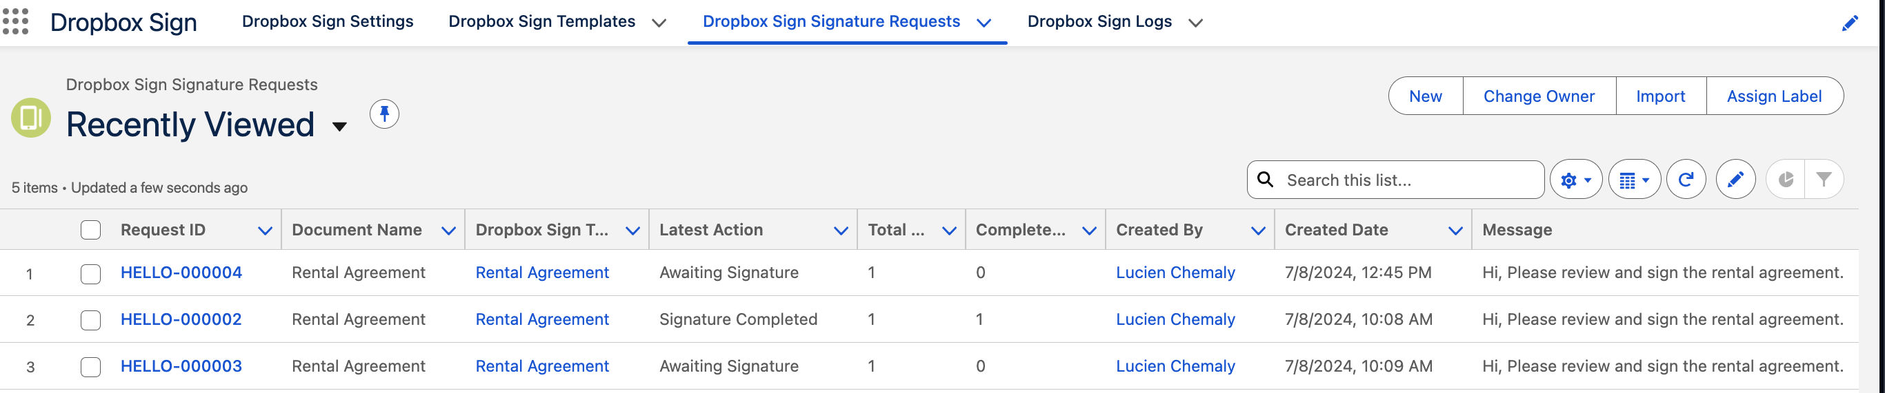Click Awaiting Signature in HELLO-000004 row
1885x393 pixels.
point(729,273)
